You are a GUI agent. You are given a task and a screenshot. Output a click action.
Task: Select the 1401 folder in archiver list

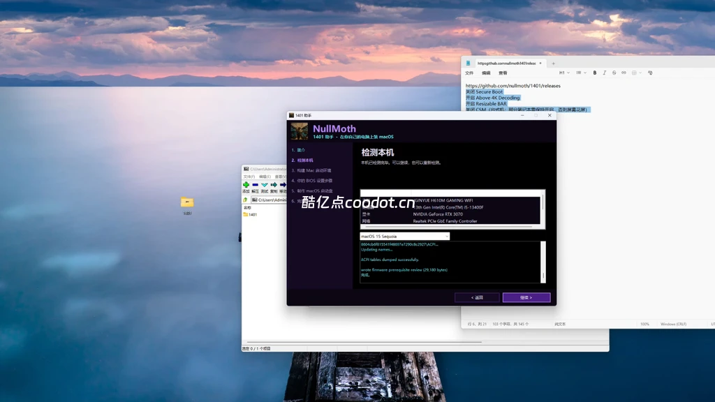coord(251,214)
